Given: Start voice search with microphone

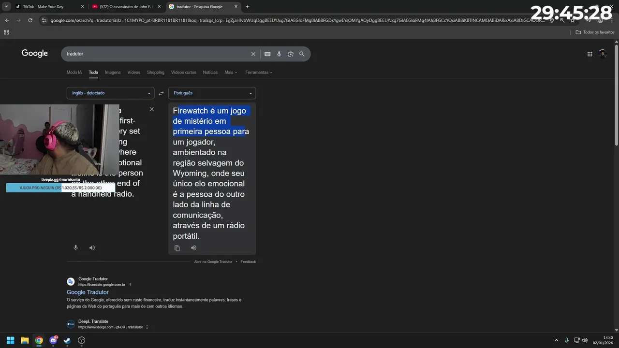Looking at the screenshot, I should 279,54.
